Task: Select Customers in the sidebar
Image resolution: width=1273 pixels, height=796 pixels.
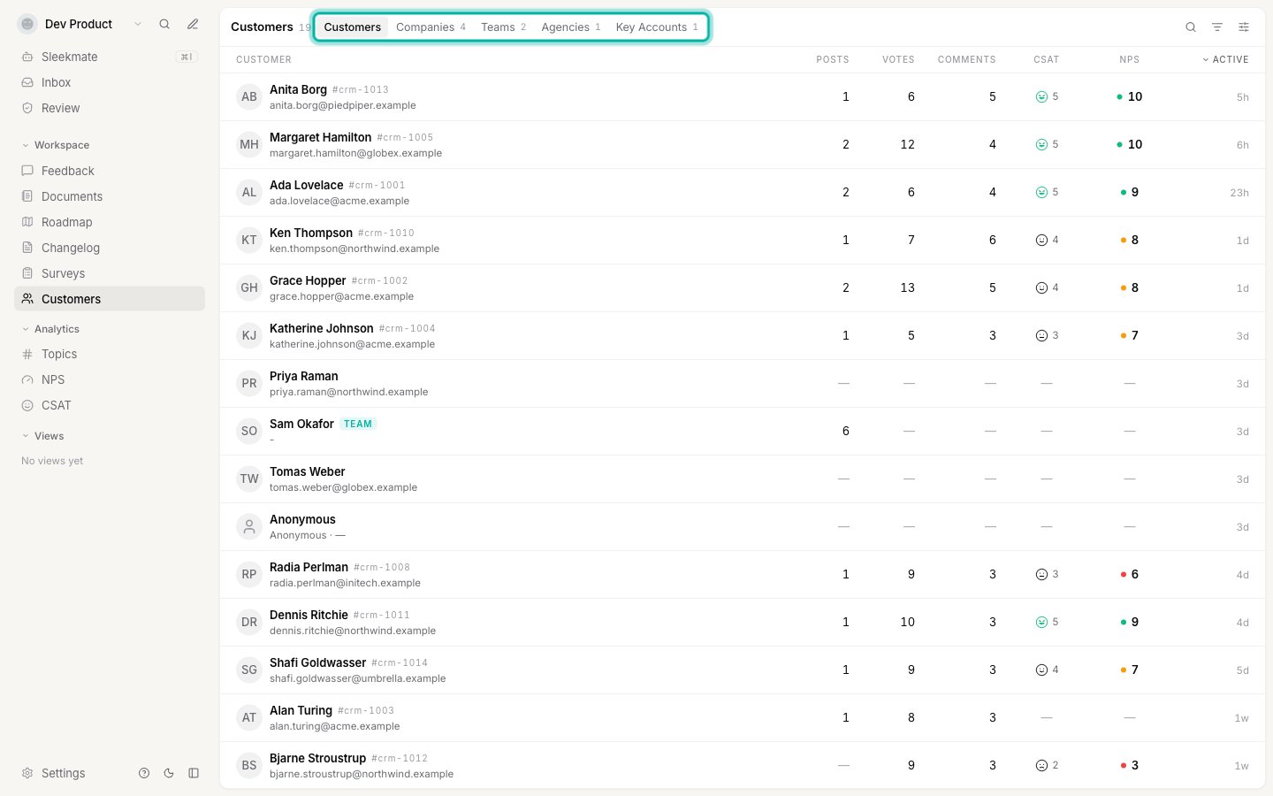Action: [110, 299]
